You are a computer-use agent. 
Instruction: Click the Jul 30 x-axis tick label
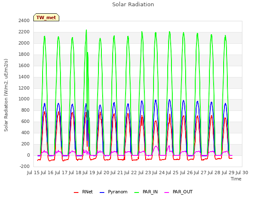(x=242, y=172)
